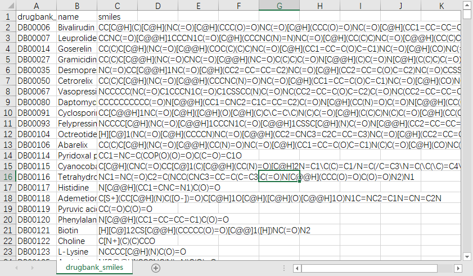Click the L-Lysine name cell
This screenshot has width=473, height=276.
pyautogui.click(x=77, y=252)
